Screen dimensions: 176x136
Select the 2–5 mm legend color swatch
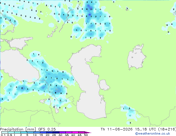pyautogui.click(x=24, y=132)
